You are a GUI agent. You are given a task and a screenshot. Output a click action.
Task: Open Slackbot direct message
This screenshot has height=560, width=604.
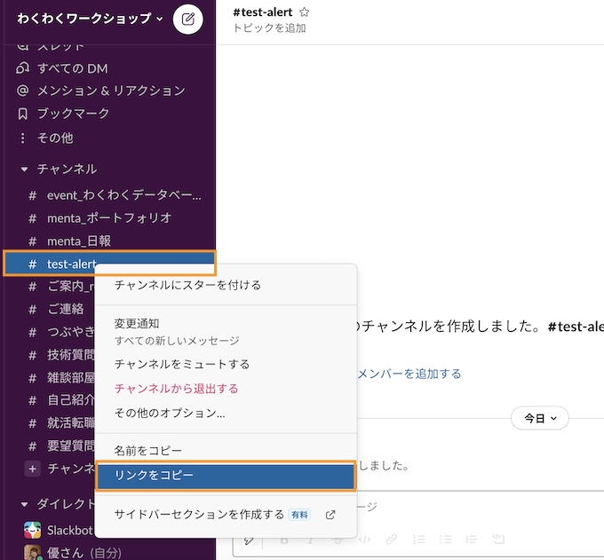click(69, 531)
